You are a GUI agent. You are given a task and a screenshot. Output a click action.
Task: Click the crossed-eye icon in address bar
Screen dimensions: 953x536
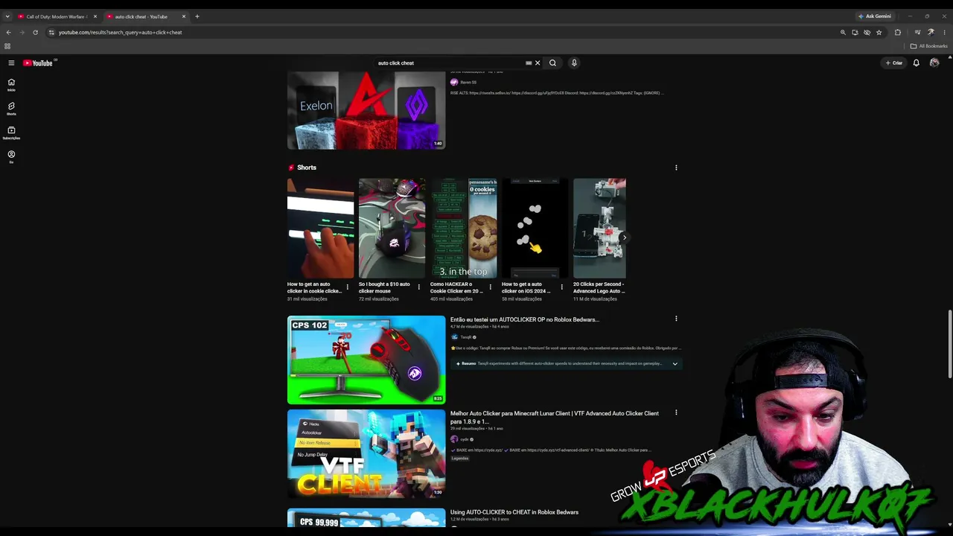click(x=867, y=33)
